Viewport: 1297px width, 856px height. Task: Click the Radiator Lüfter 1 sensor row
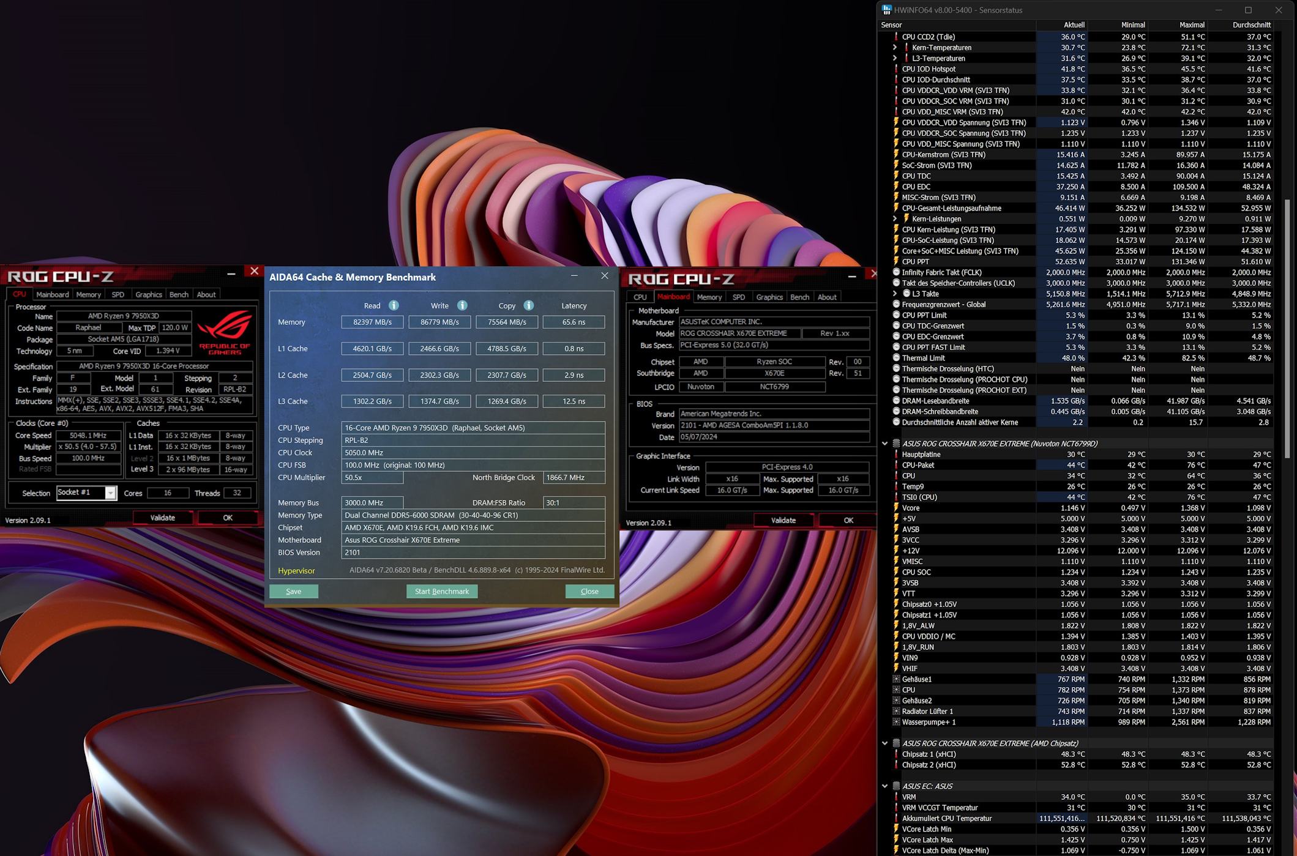[x=1082, y=712]
